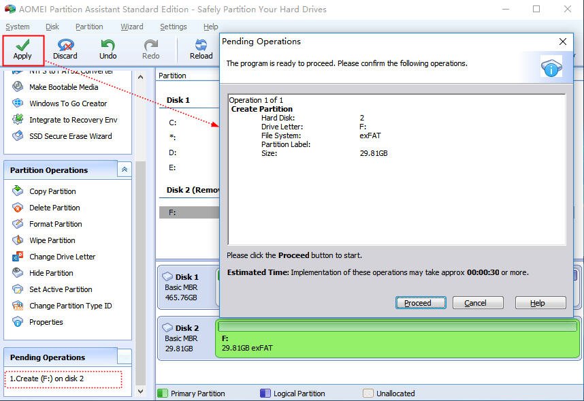Screen dimensions: 584x401
Task: Click the Redo toolbar icon
Action: (151, 45)
